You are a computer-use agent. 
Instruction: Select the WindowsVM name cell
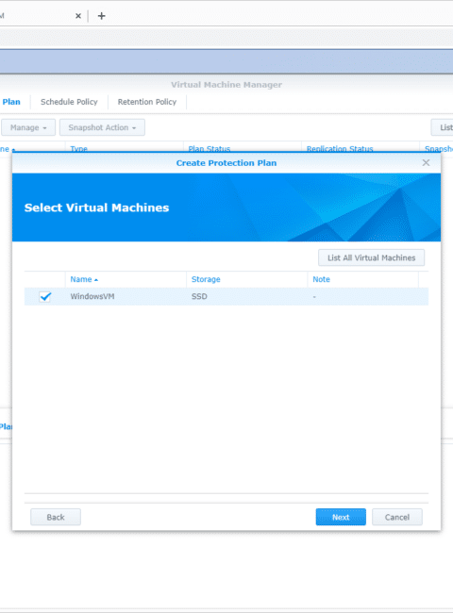tap(92, 296)
